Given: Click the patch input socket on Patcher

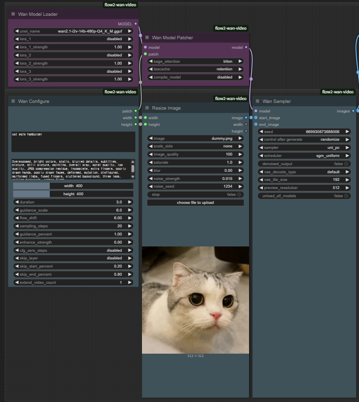Looking at the screenshot, I should (x=145, y=54).
